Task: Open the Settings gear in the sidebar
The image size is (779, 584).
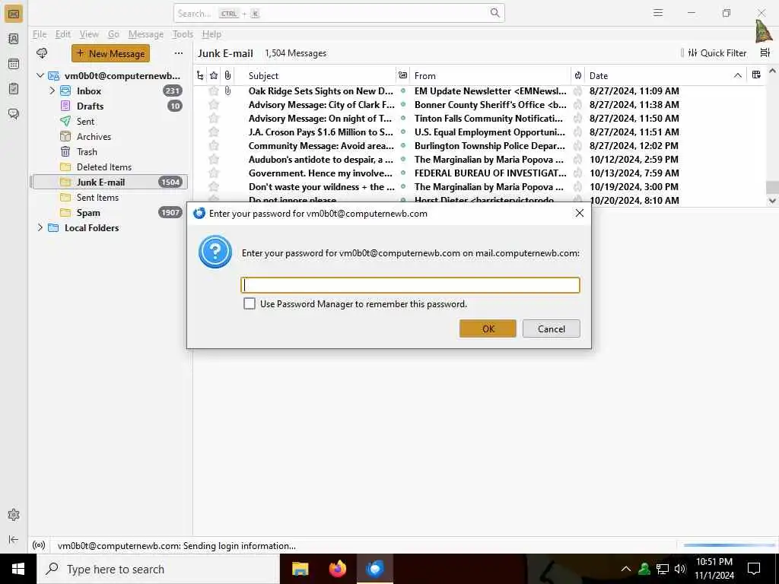Action: pyautogui.click(x=14, y=515)
